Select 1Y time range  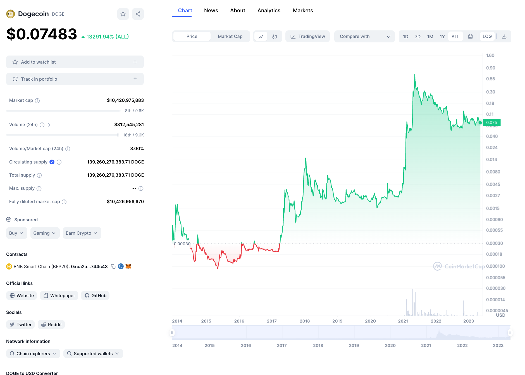point(442,37)
